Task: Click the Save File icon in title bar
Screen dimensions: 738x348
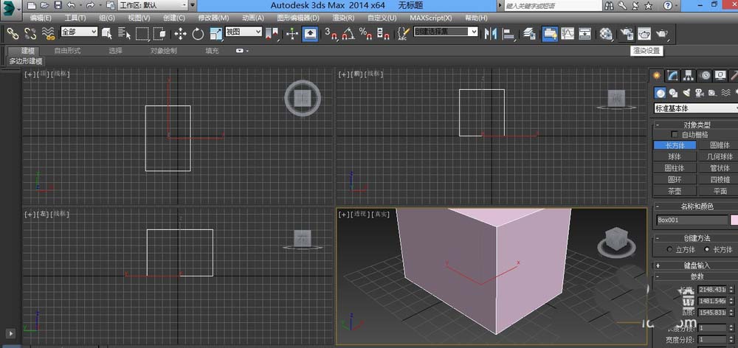Action: (x=56, y=5)
